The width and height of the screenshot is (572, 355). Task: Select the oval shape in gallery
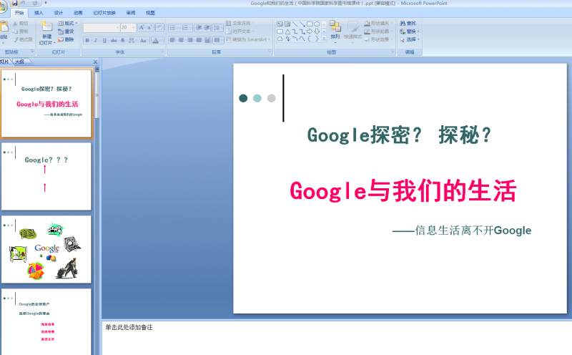pyautogui.click(x=317, y=24)
